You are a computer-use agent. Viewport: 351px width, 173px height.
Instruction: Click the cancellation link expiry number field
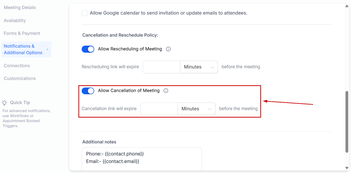coord(159,109)
